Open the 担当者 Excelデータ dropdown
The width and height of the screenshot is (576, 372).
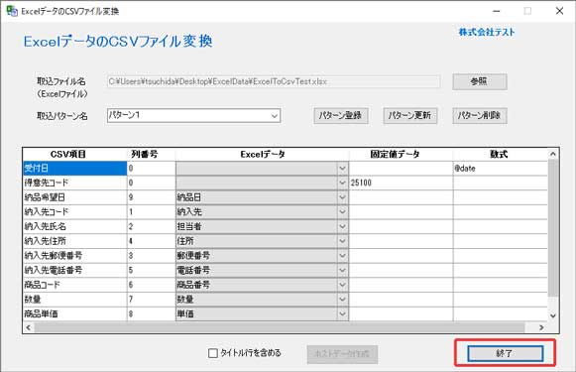(342, 226)
